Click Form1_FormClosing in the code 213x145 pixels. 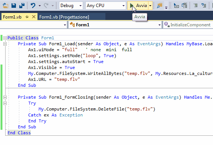71,97
